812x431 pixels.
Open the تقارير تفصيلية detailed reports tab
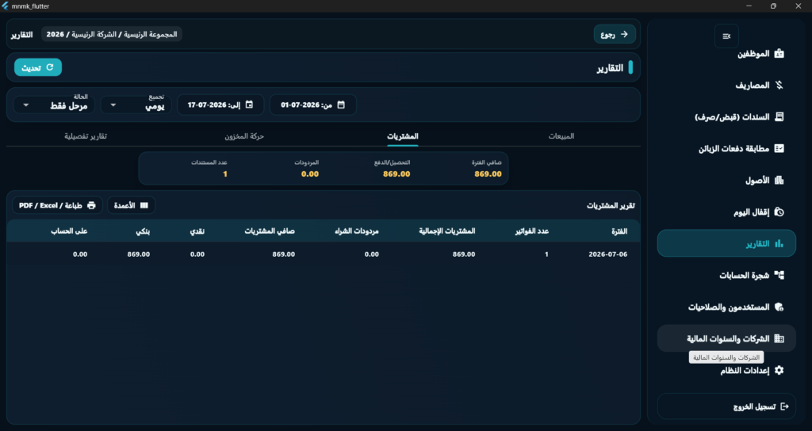(86, 136)
